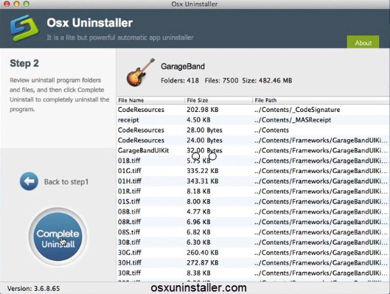This screenshot has height=294, width=390.
Task: Select the 30B.tiff file row
Action: click(x=253, y=242)
